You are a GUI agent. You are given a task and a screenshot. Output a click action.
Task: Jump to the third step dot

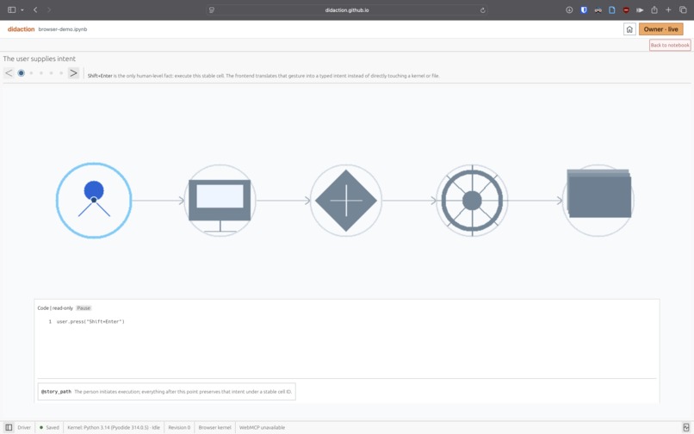click(x=41, y=73)
